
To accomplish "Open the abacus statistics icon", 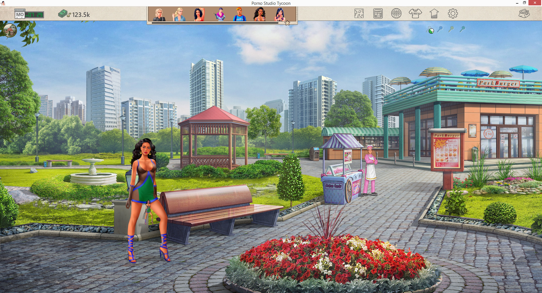I will click(378, 14).
